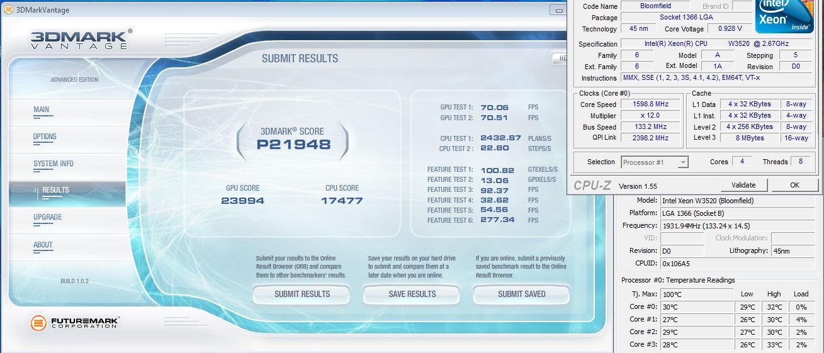Click the BUILD 1.0.2 label
This screenshot has width=824, height=353.
(74, 281)
